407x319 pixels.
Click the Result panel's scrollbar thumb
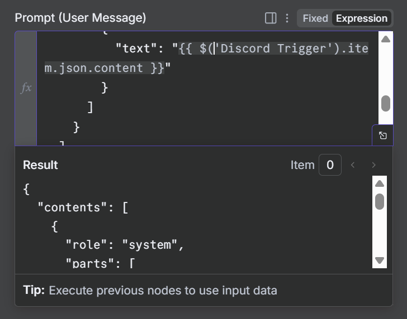tap(380, 201)
